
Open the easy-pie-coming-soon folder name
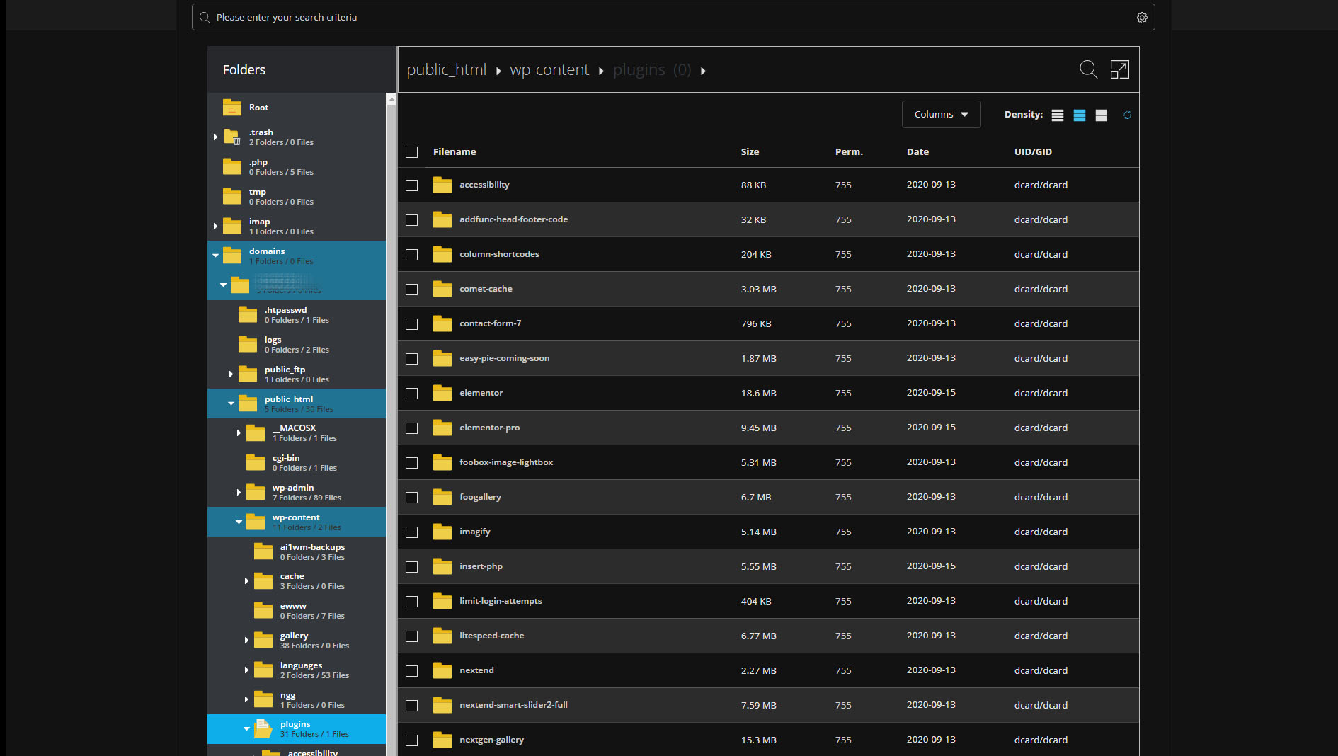tap(504, 358)
